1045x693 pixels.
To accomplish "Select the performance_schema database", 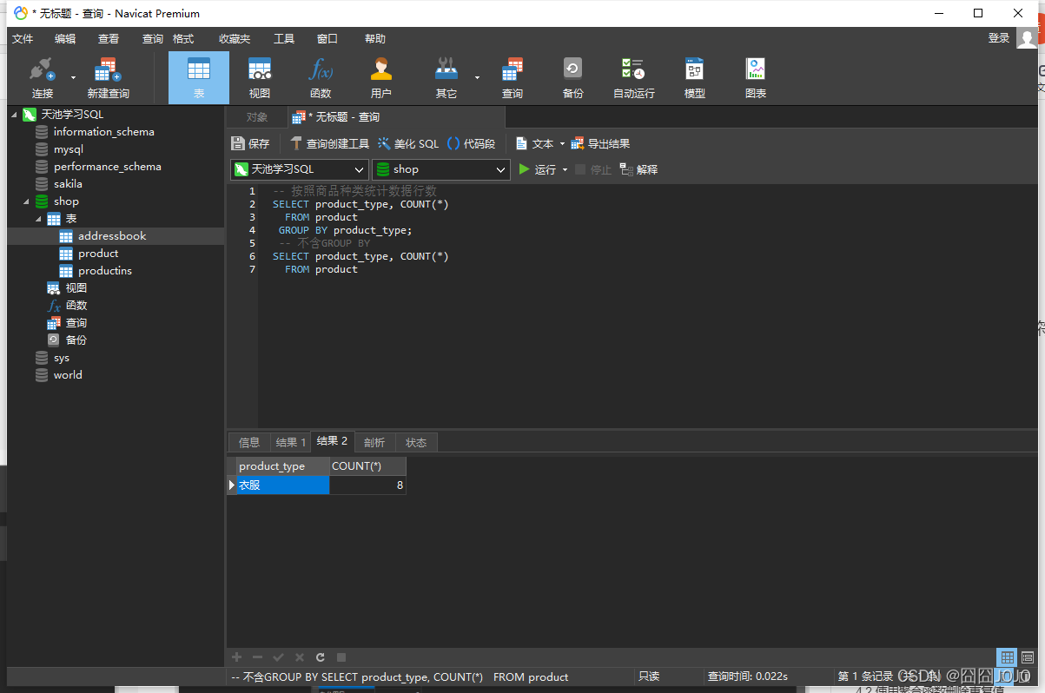I will [107, 167].
